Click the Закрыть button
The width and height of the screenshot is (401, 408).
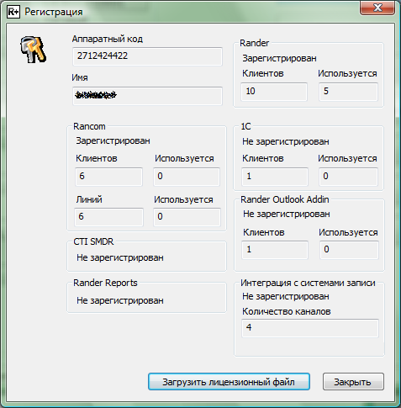point(353,381)
